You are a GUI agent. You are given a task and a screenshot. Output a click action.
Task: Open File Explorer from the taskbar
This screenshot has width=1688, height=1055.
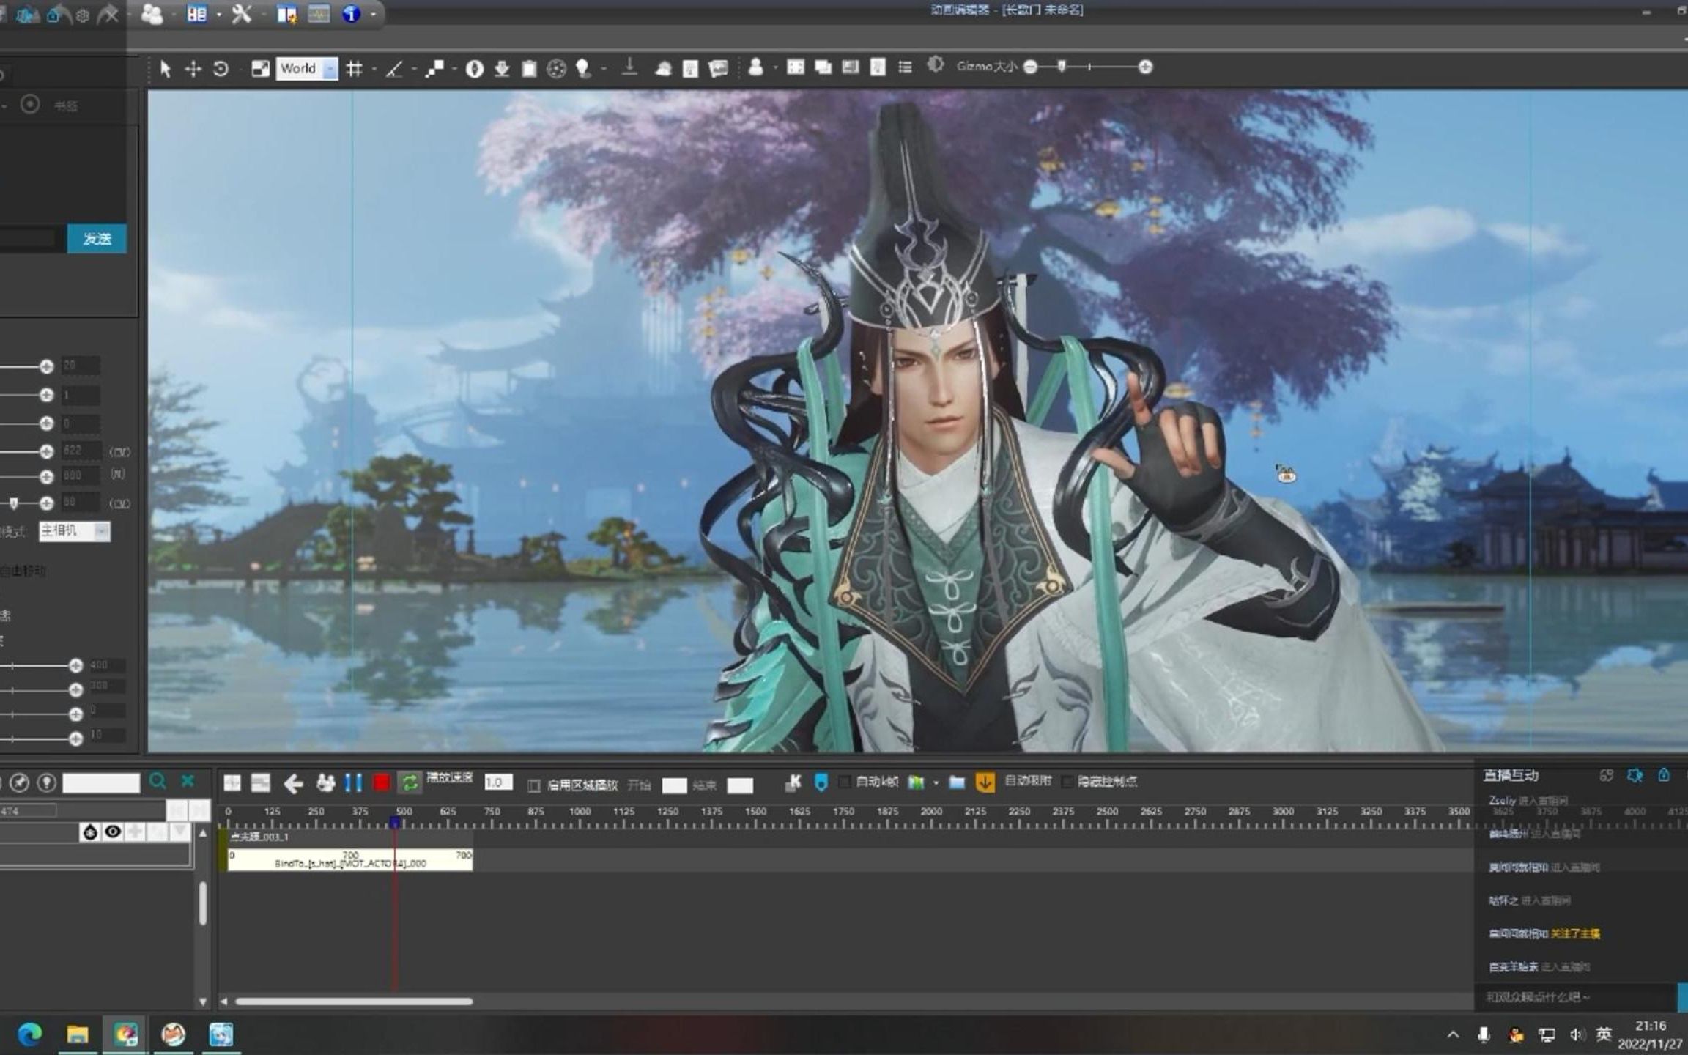point(77,1034)
